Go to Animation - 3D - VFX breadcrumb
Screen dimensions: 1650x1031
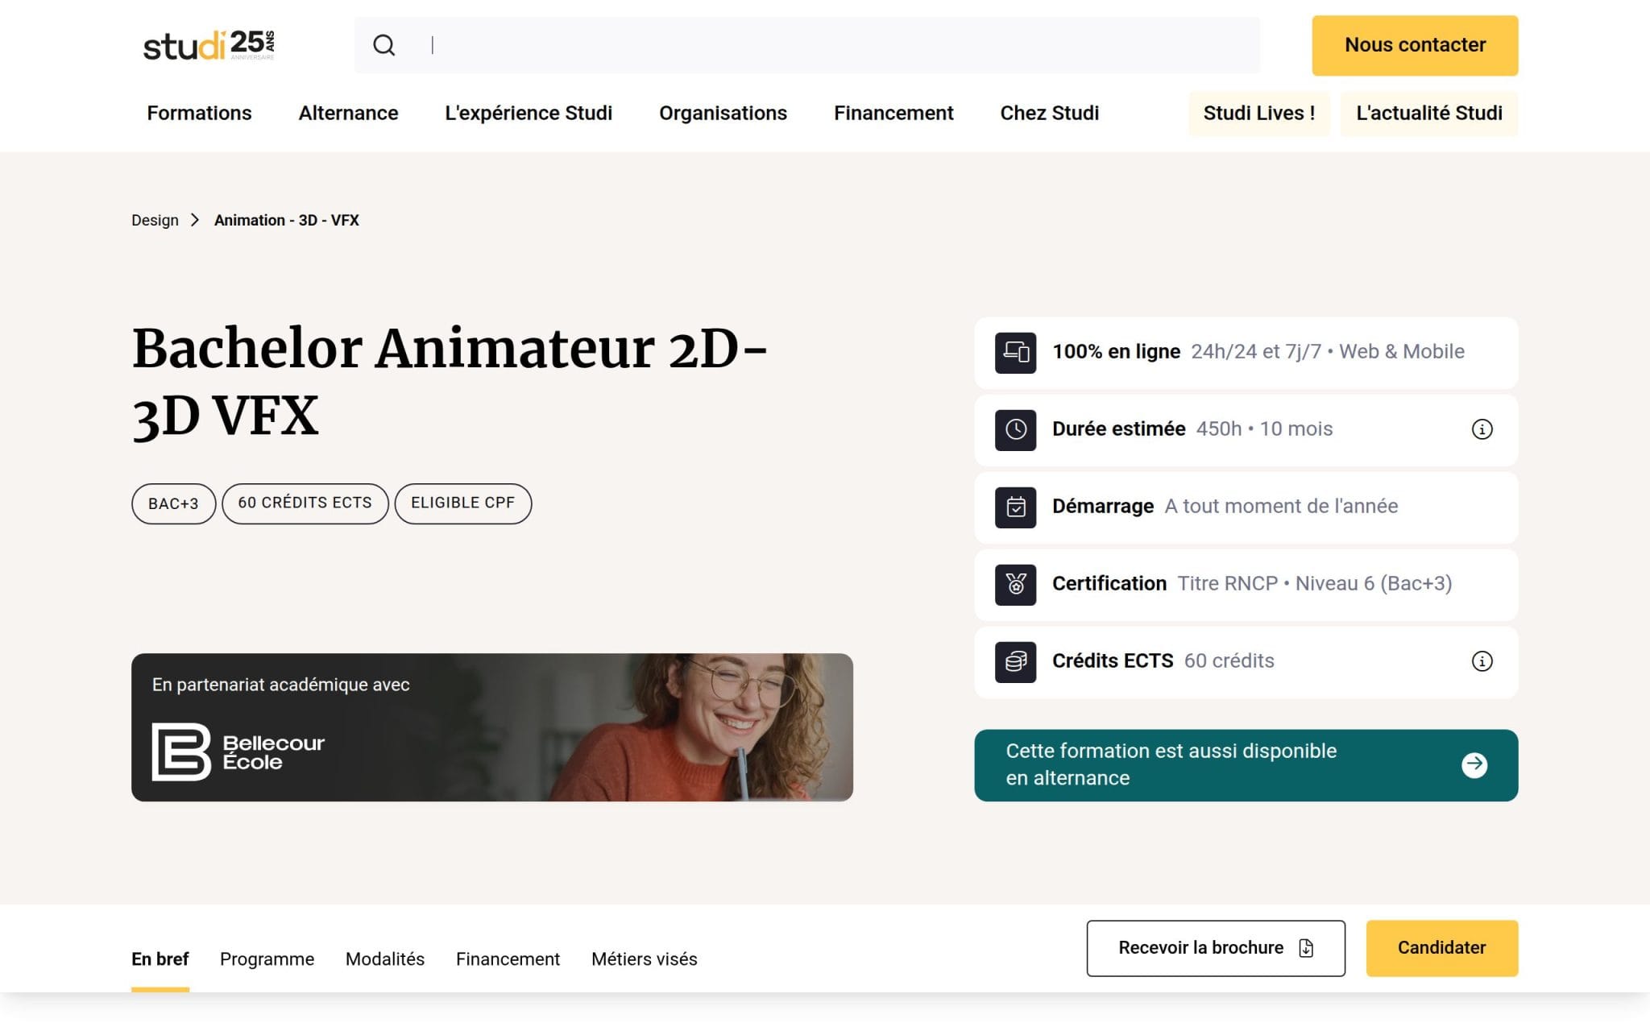coord(286,220)
